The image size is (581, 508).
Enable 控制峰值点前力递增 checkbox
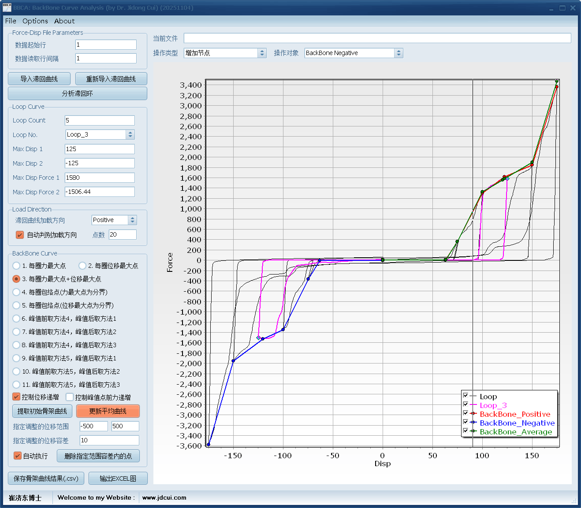click(70, 397)
